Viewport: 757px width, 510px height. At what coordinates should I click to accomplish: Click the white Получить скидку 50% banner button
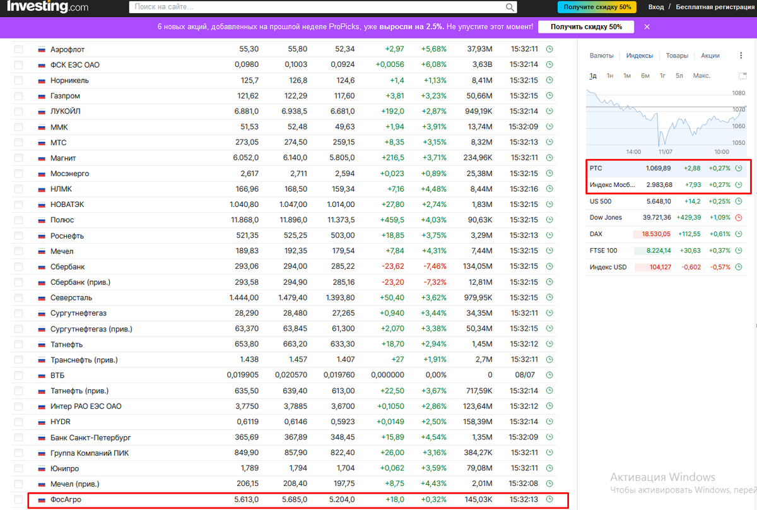point(587,27)
